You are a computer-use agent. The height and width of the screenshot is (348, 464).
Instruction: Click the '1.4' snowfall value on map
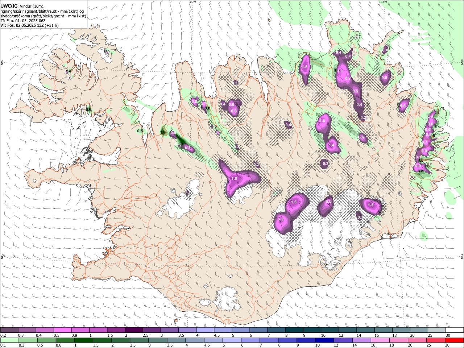(331, 145)
